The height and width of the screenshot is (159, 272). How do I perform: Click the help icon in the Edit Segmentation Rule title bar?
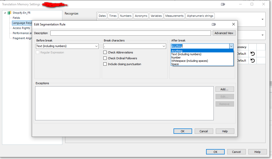click(x=214, y=24)
